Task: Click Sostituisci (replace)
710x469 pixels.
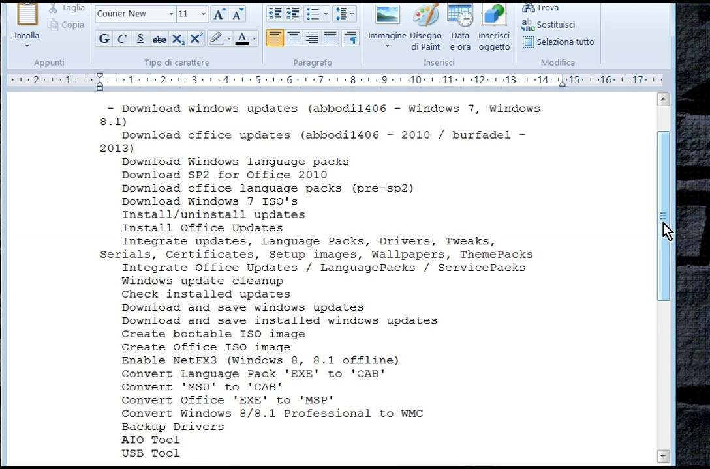Action: [x=548, y=25]
